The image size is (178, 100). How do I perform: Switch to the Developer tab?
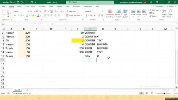(88, 6)
